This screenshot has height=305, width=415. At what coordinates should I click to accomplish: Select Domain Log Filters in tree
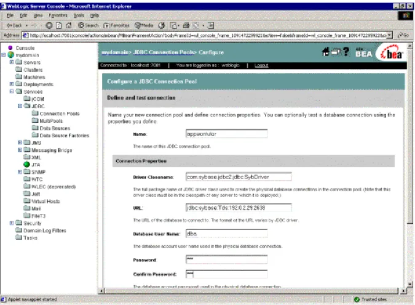pyautogui.click(x=45, y=231)
